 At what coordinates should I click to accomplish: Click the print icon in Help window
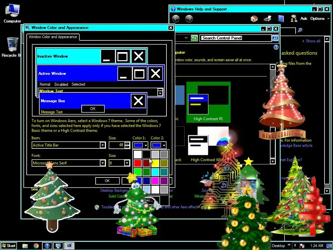pyautogui.click(x=267, y=19)
